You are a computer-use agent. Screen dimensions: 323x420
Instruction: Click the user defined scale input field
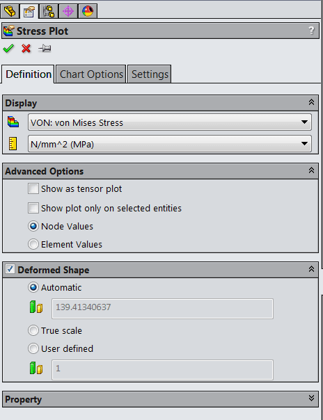[x=162, y=370]
